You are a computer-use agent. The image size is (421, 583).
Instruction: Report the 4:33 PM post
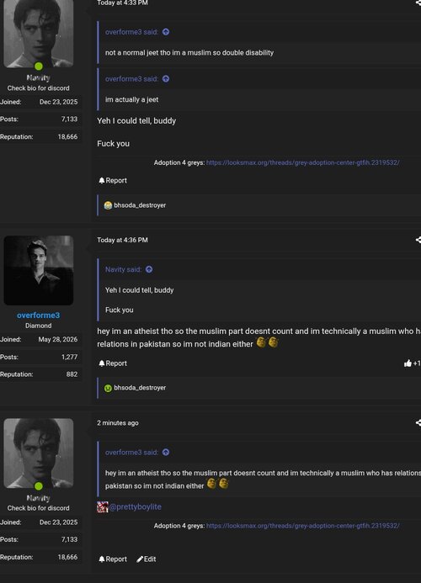113,180
